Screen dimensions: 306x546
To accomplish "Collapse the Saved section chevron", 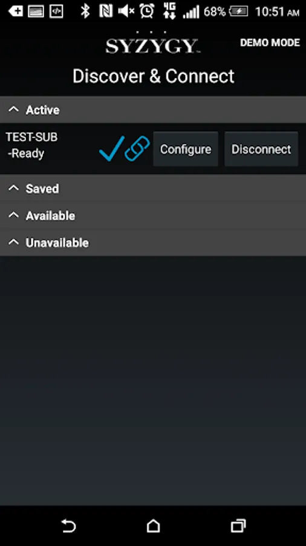I will [x=13, y=189].
